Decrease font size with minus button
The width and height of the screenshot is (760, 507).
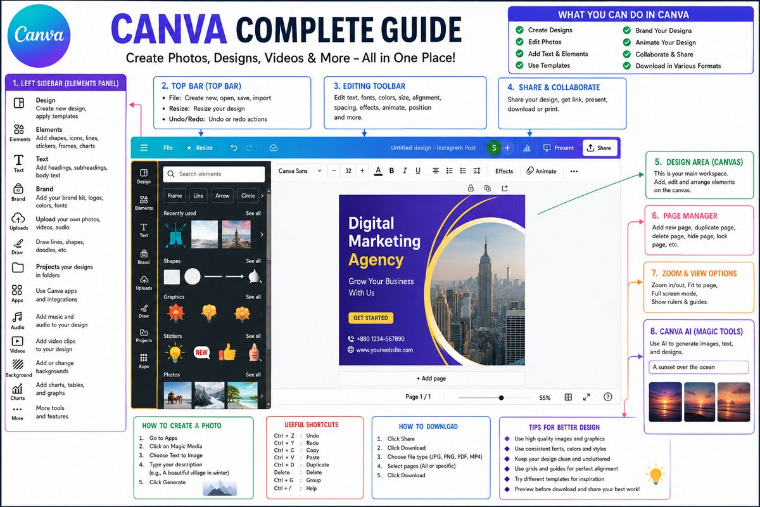(x=334, y=171)
